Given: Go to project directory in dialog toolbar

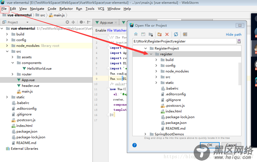Looking at the screenshot, I should 151,34.
